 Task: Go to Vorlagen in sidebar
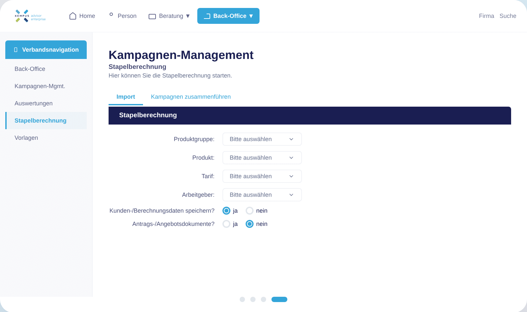tap(26, 138)
